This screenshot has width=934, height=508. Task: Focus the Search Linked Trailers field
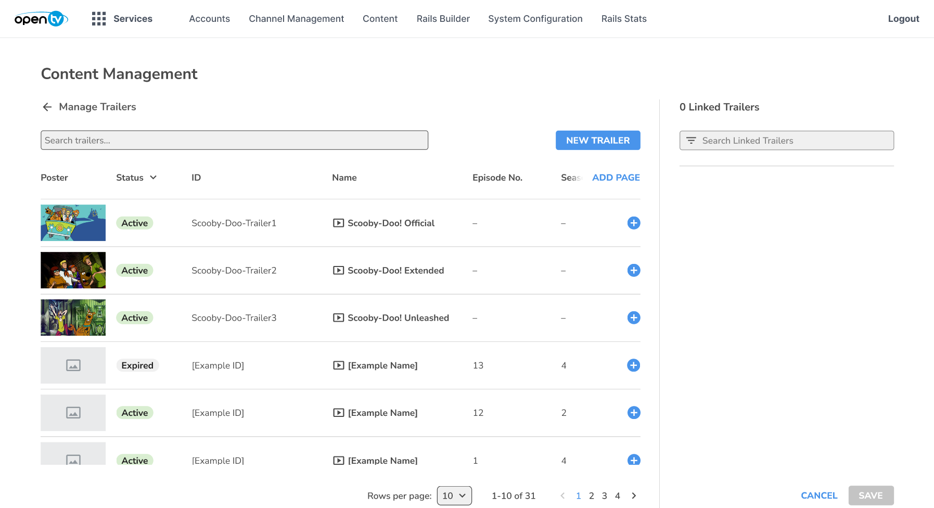coord(787,141)
